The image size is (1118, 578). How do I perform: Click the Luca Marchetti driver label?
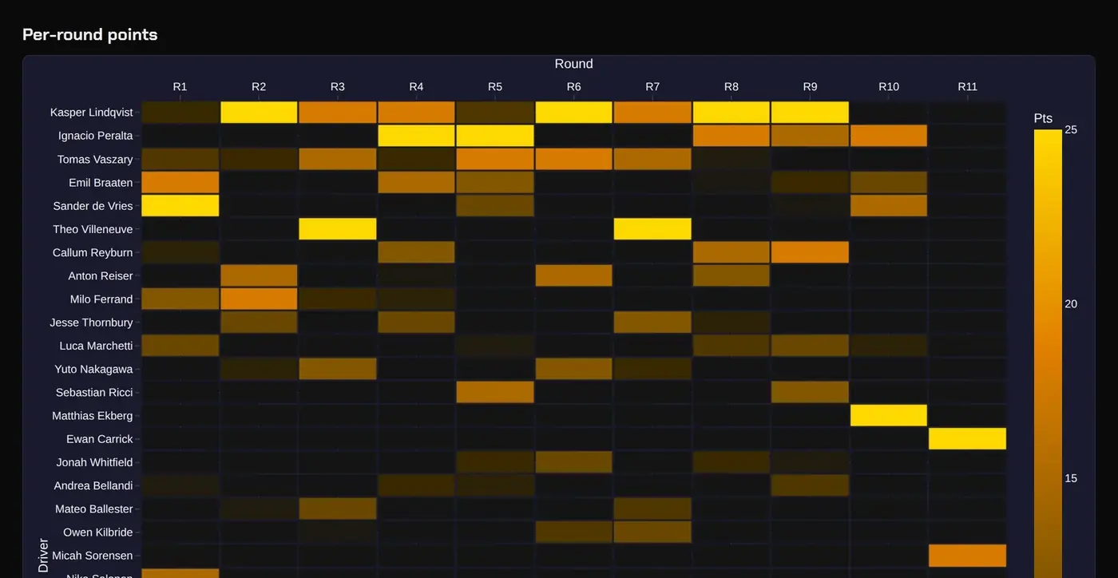[x=97, y=346]
